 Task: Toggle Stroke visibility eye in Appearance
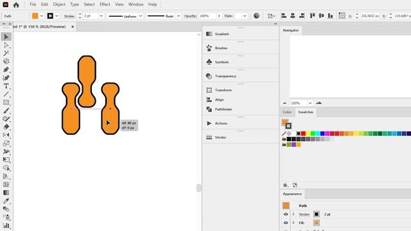[286, 214]
